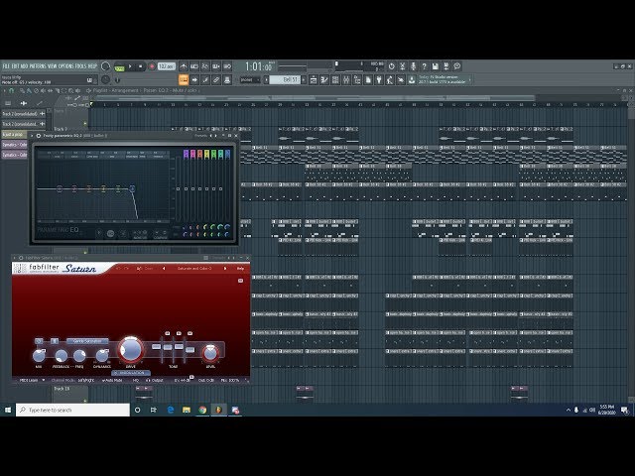The image size is (635, 476).
Task: Click the Saturn FEEDBACK knob
Action: pos(61,356)
